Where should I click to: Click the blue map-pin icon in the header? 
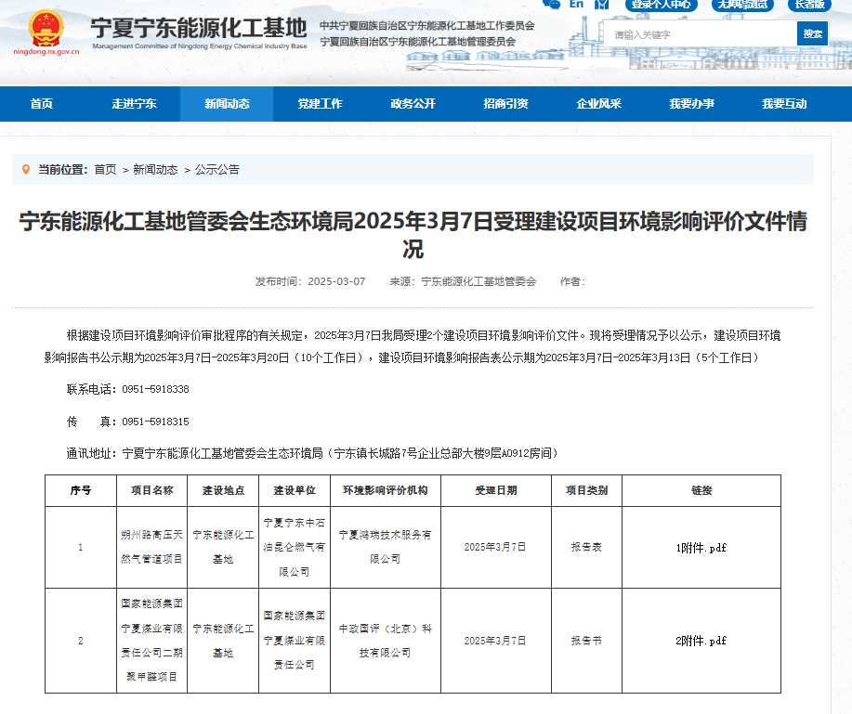click(x=601, y=4)
